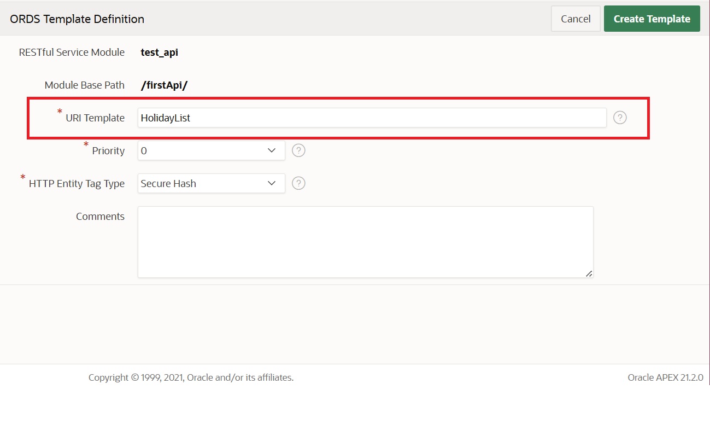Click the test_api module name text
710x448 pixels.
click(x=159, y=53)
